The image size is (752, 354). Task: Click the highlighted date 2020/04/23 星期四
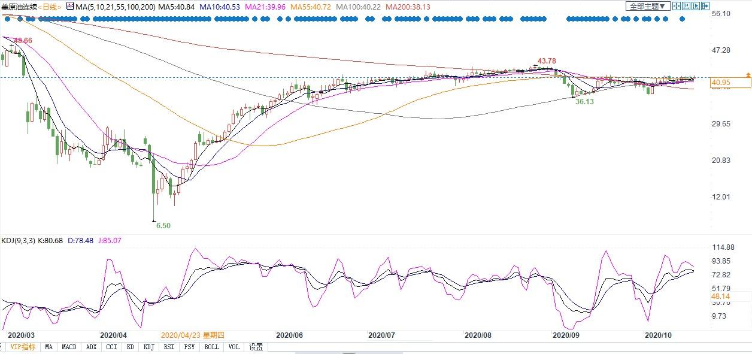[193, 335]
